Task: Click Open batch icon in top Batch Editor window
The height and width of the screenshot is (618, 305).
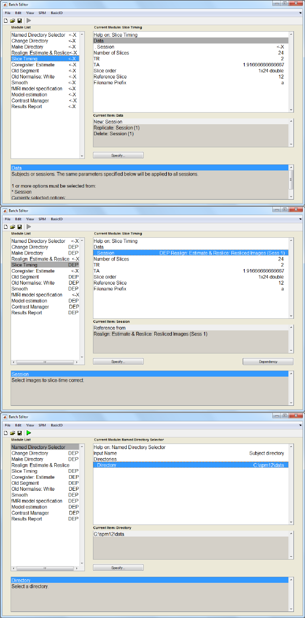Action: click(13, 21)
